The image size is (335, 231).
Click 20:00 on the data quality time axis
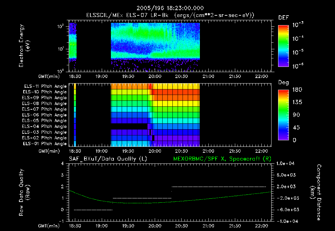155,226
